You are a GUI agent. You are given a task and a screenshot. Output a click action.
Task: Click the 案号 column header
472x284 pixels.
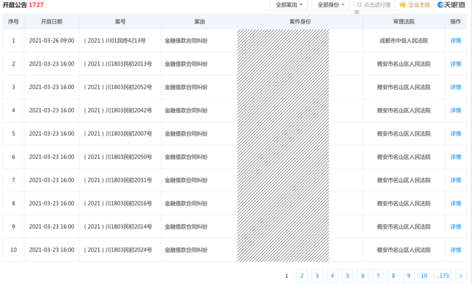120,22
